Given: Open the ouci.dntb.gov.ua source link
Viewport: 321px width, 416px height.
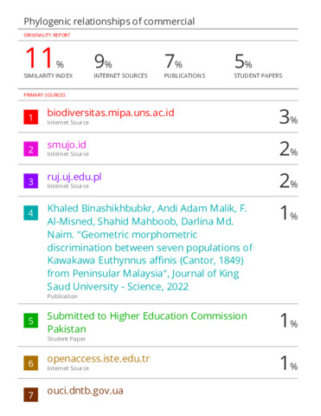Looking at the screenshot, I should (86, 391).
